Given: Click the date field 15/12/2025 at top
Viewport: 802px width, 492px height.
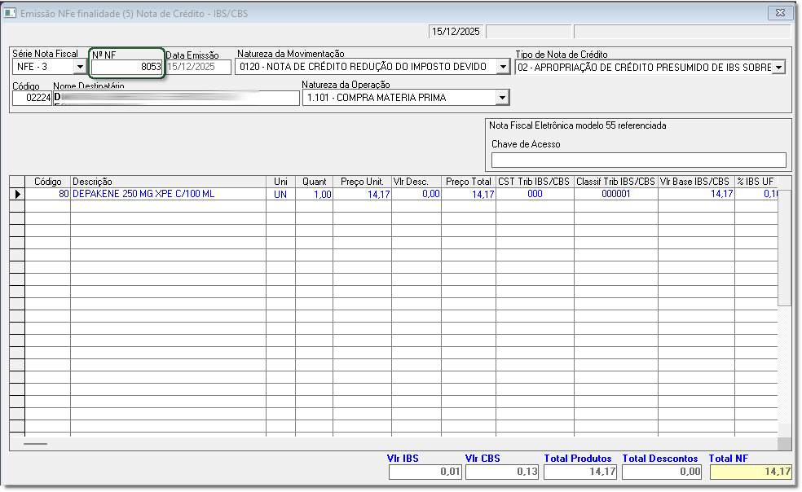Looking at the screenshot, I should [456, 32].
